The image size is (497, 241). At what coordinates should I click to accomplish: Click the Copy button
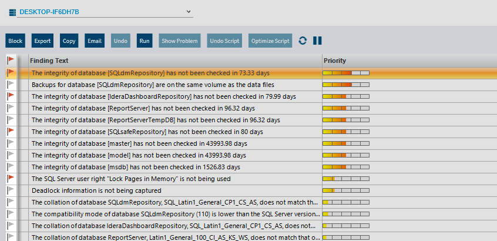coord(69,41)
